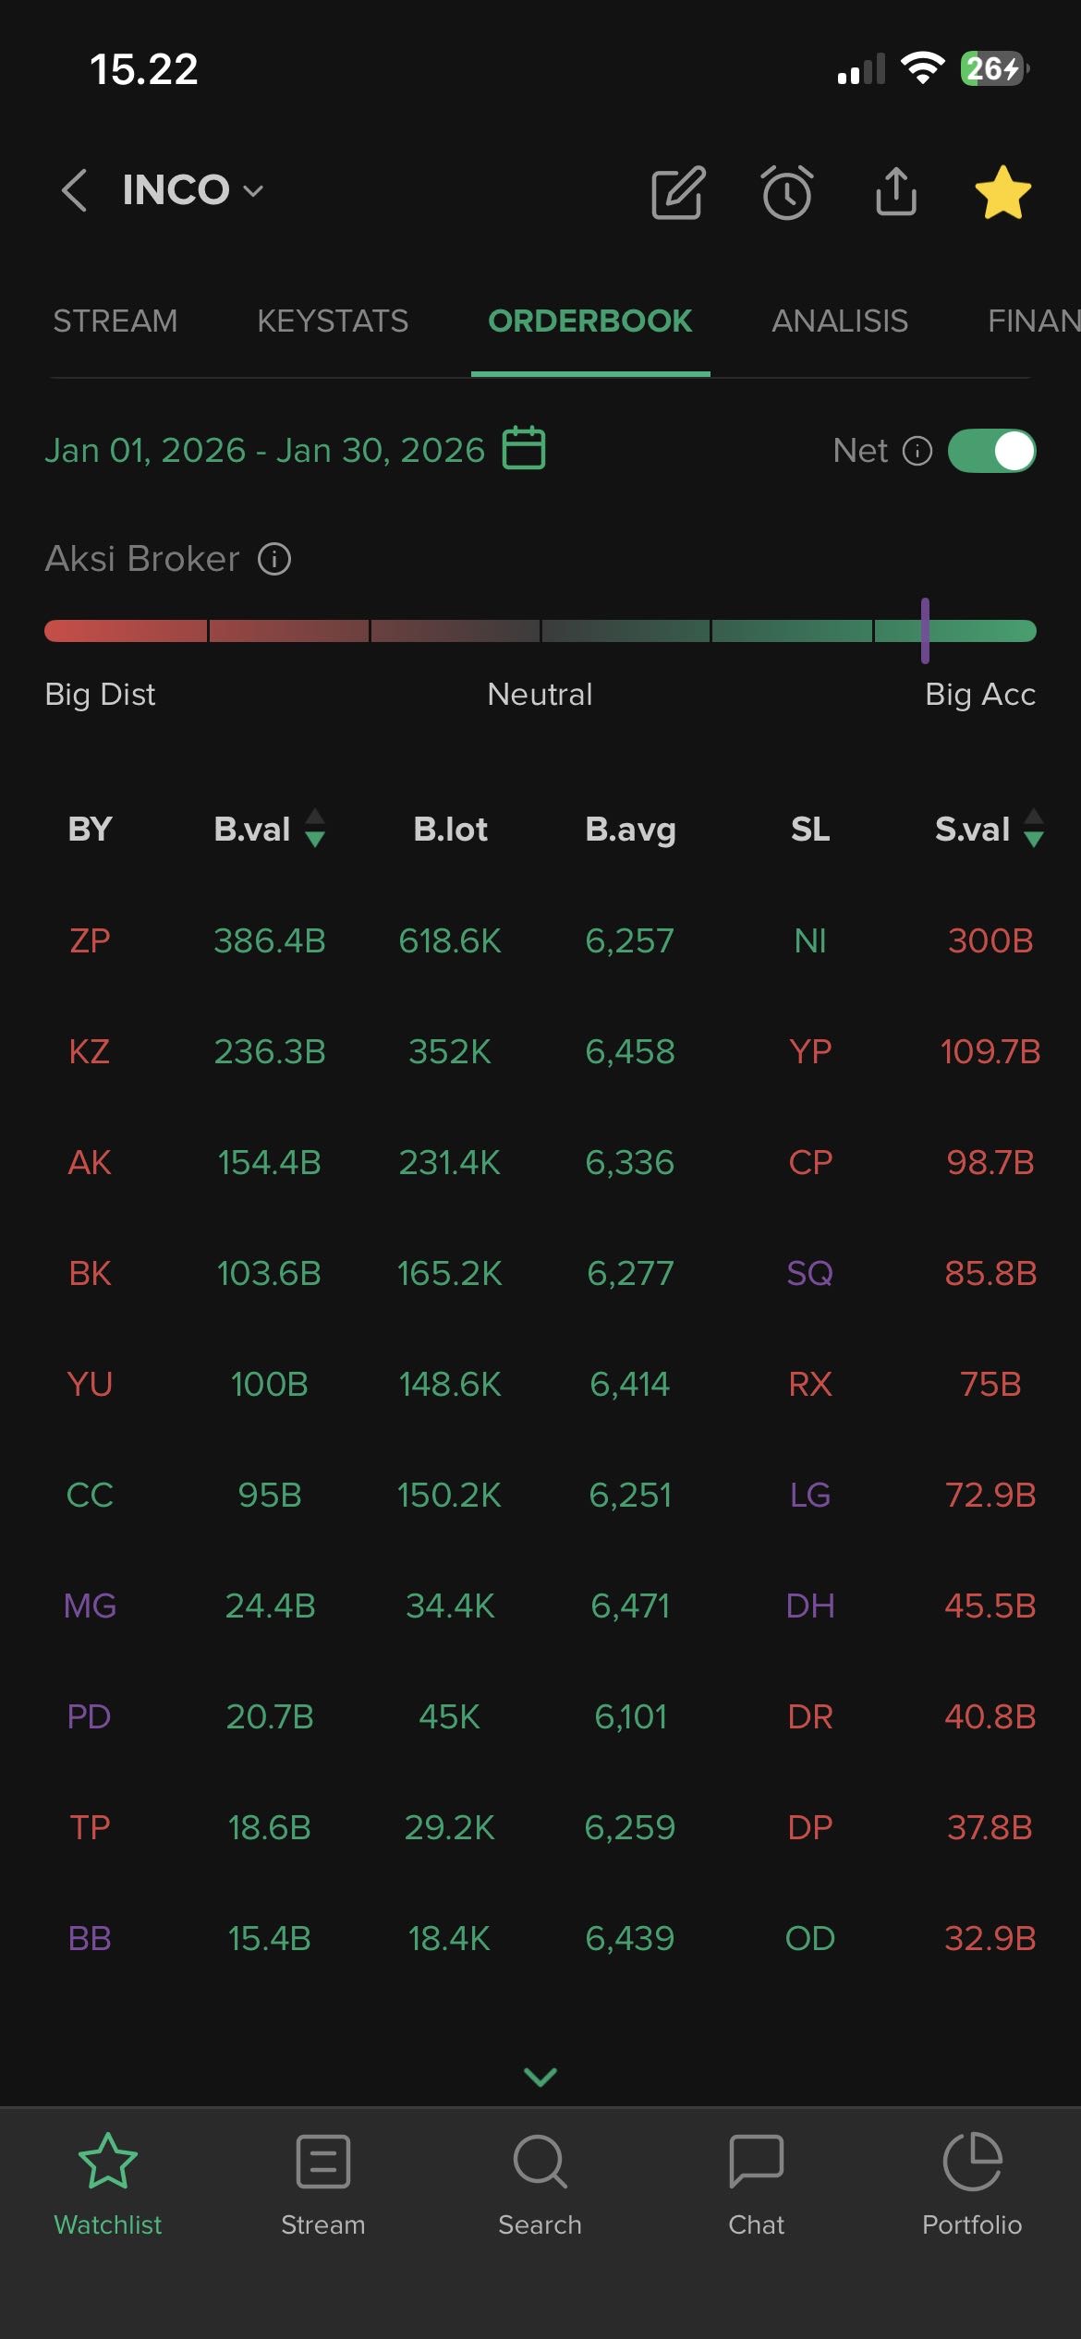Tap the Net info icon

pos(917,451)
